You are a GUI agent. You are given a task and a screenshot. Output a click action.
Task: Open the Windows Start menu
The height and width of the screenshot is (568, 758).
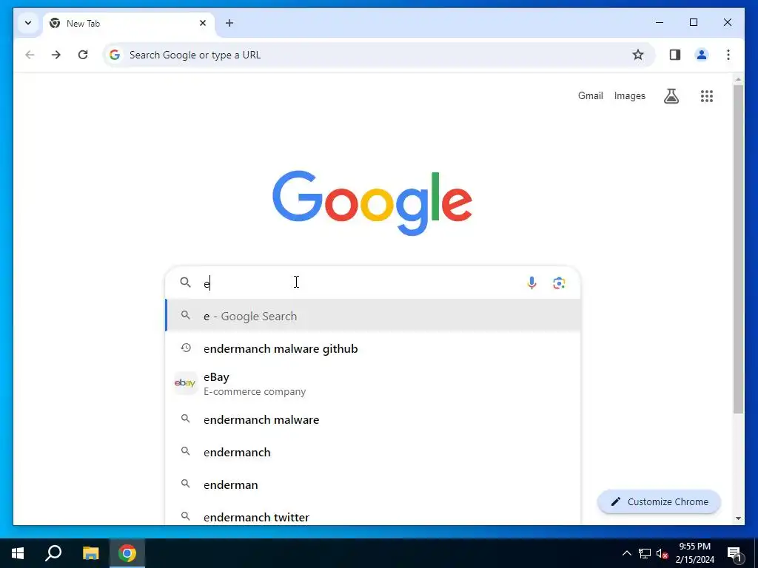click(x=18, y=553)
